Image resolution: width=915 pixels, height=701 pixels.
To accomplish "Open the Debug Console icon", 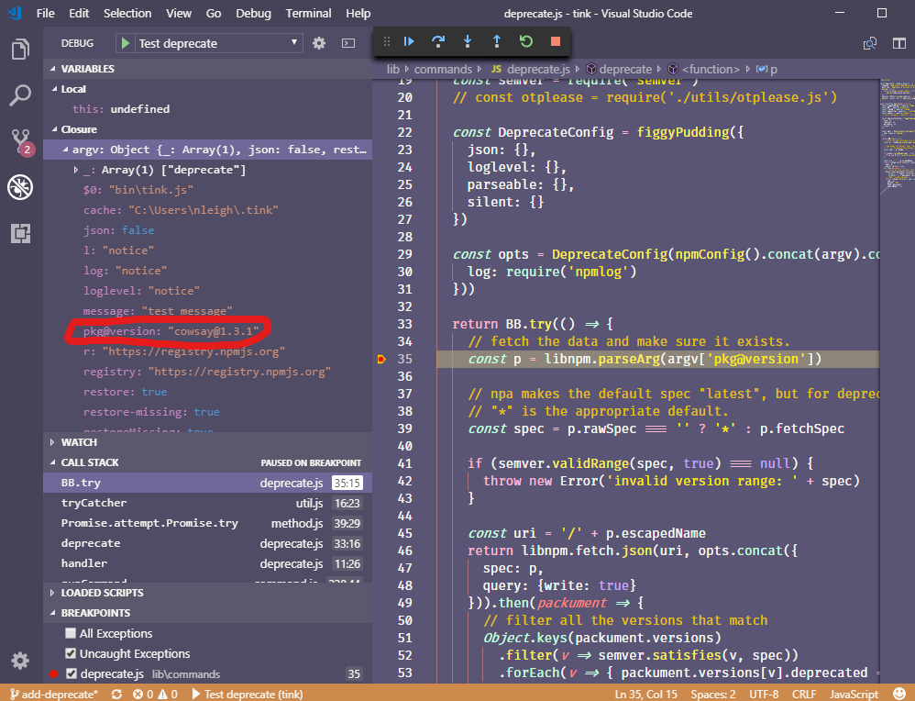I will 348,43.
